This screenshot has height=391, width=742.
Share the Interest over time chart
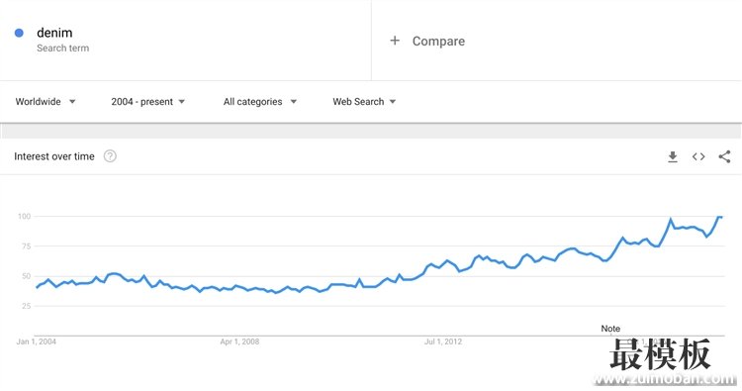tap(724, 156)
